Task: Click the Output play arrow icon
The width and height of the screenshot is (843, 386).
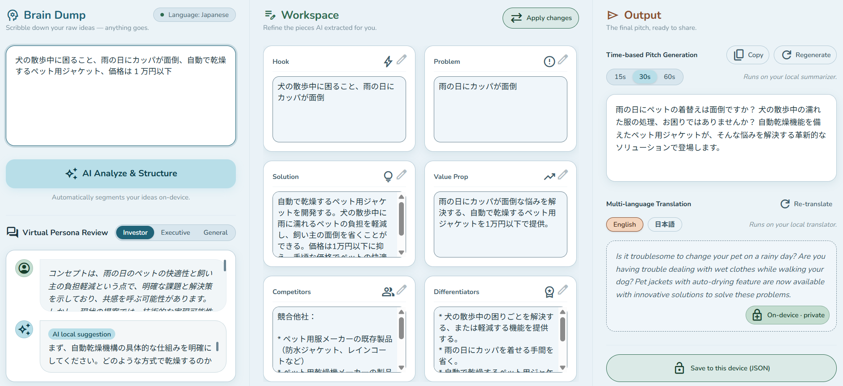Action: click(612, 15)
